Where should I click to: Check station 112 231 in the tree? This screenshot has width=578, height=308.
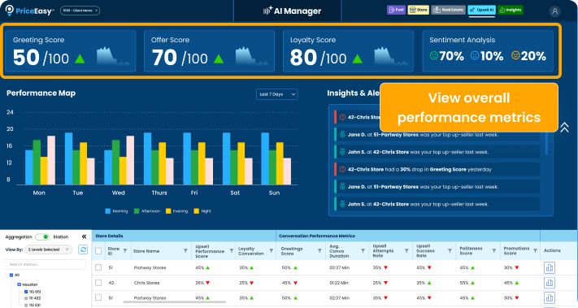click(x=26, y=305)
